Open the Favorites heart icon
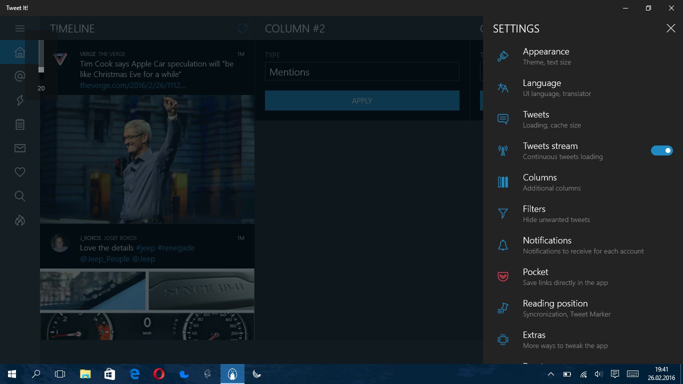683x384 pixels. [x=20, y=172]
